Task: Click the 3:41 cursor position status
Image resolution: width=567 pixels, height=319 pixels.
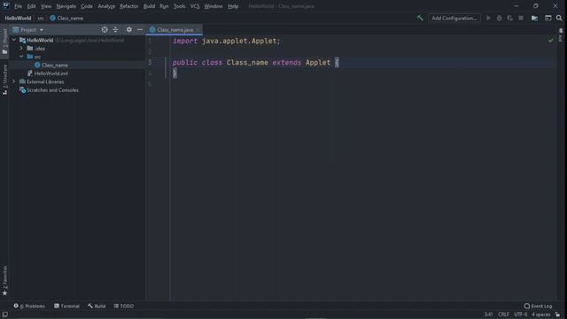Action: pyautogui.click(x=488, y=315)
